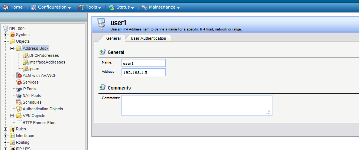Click the NAT Pools icon
This screenshot has height=156, width=359.
[x=19, y=95]
